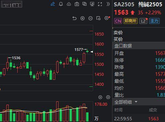
Task: Open the 全部明细 dropdown
Action: [x=126, y=102]
